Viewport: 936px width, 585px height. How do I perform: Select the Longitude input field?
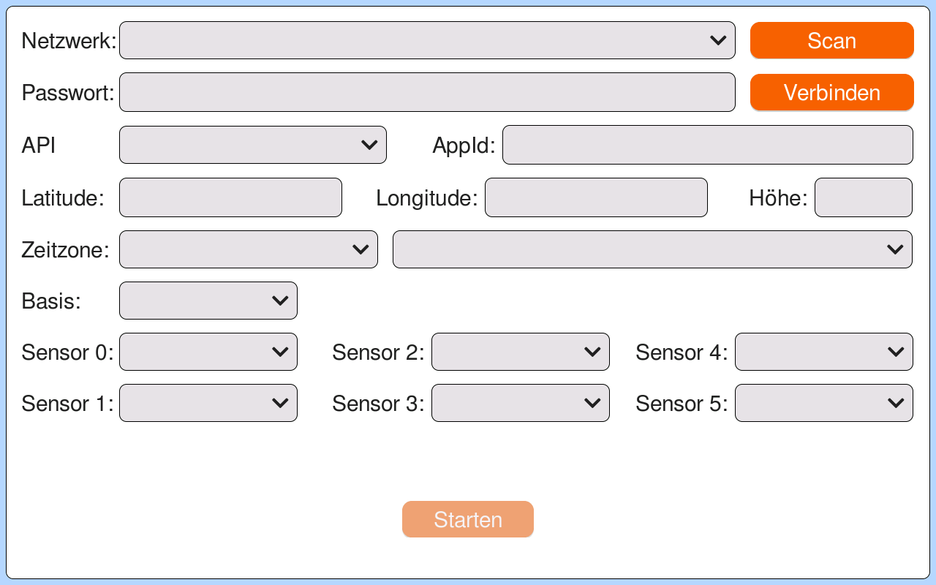[x=596, y=197]
